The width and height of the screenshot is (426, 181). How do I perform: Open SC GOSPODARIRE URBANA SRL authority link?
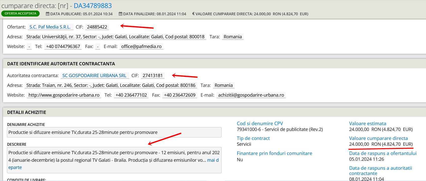click(x=94, y=75)
